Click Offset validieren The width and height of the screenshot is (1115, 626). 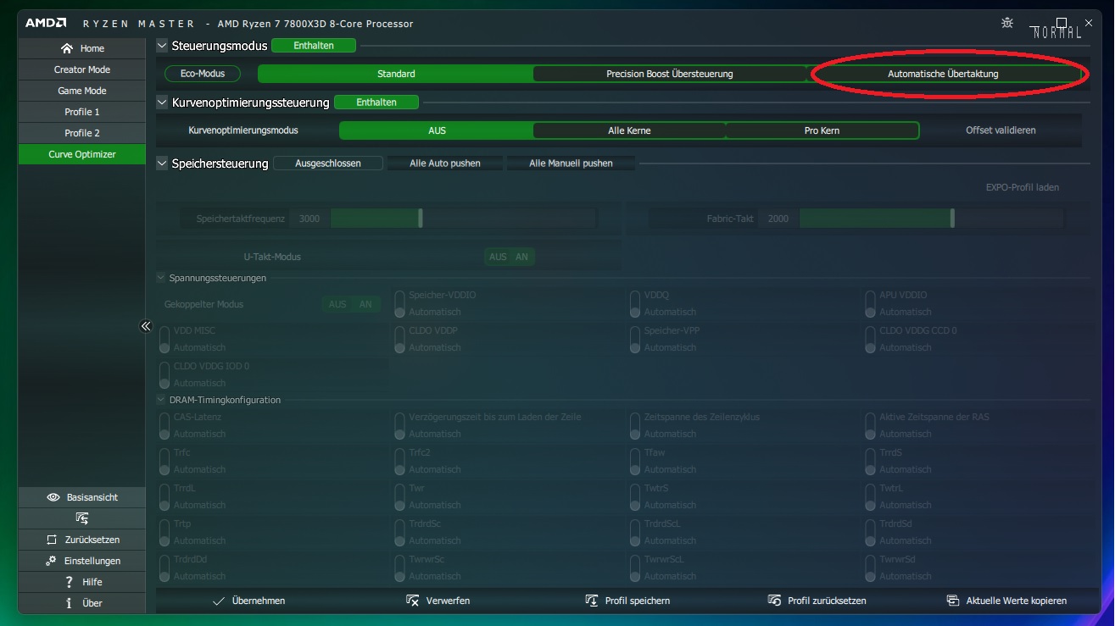click(1001, 130)
